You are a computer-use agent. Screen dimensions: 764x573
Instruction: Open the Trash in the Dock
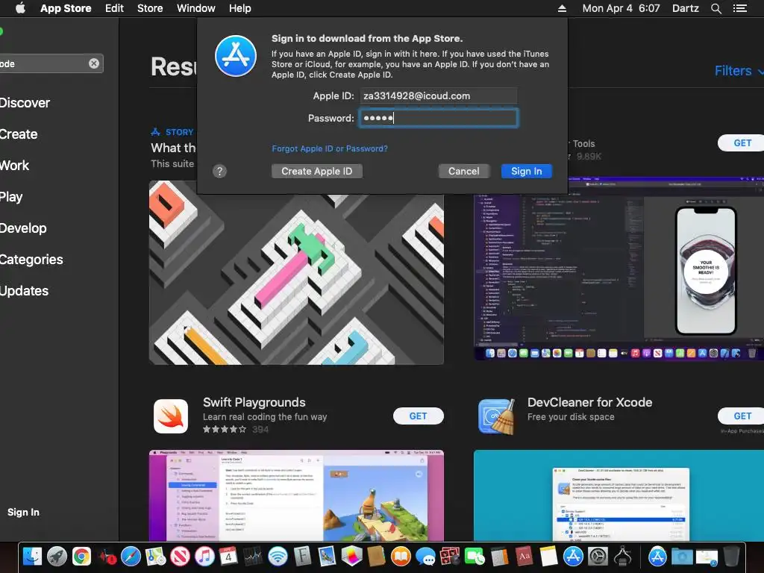(731, 556)
